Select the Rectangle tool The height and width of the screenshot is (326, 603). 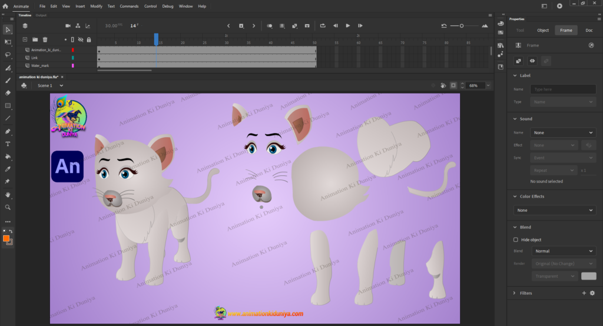pyautogui.click(x=8, y=106)
